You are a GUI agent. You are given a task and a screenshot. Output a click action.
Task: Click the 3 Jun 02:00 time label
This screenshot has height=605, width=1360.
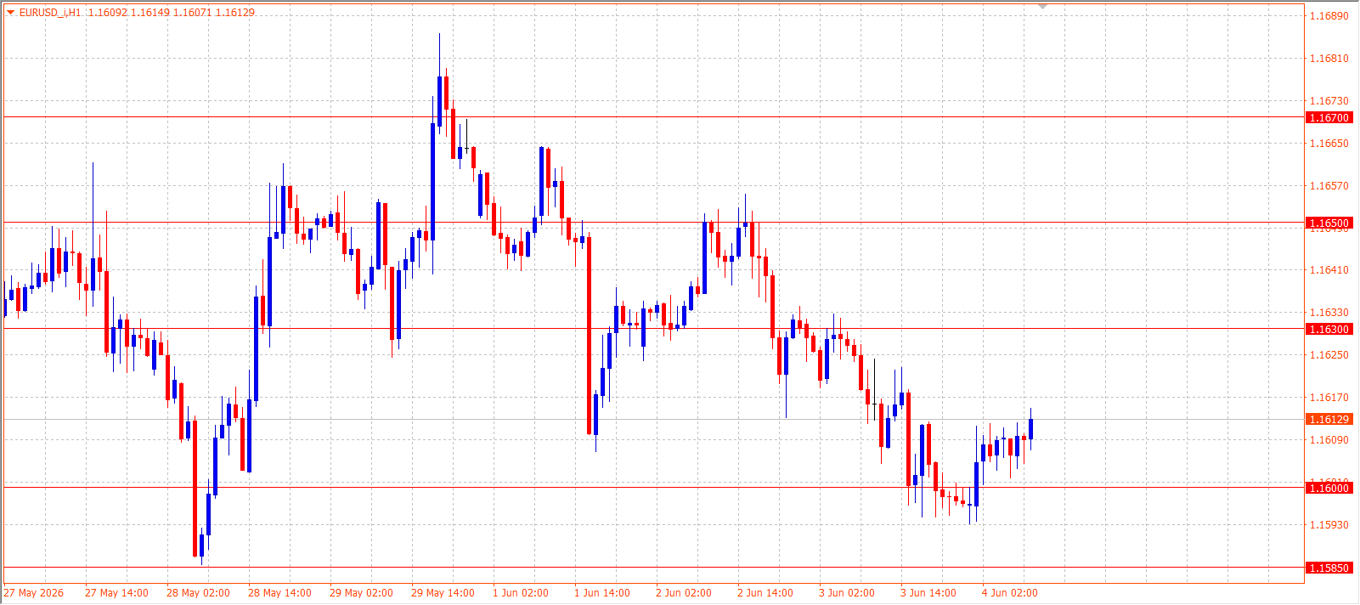click(847, 593)
